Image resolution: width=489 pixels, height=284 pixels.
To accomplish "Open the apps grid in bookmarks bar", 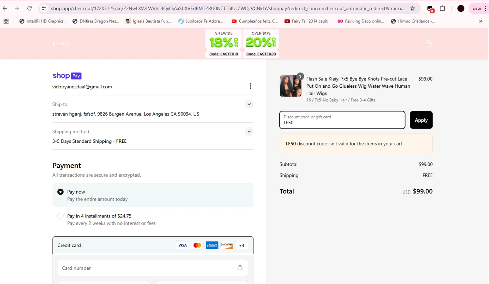I will [6, 21].
